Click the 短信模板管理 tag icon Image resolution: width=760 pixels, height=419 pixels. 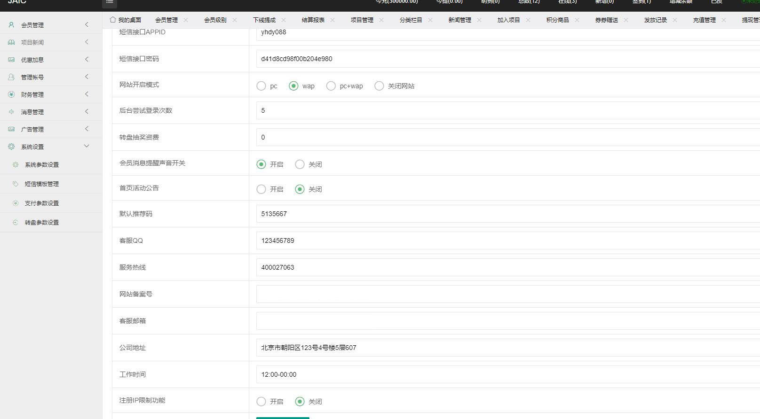click(x=16, y=184)
